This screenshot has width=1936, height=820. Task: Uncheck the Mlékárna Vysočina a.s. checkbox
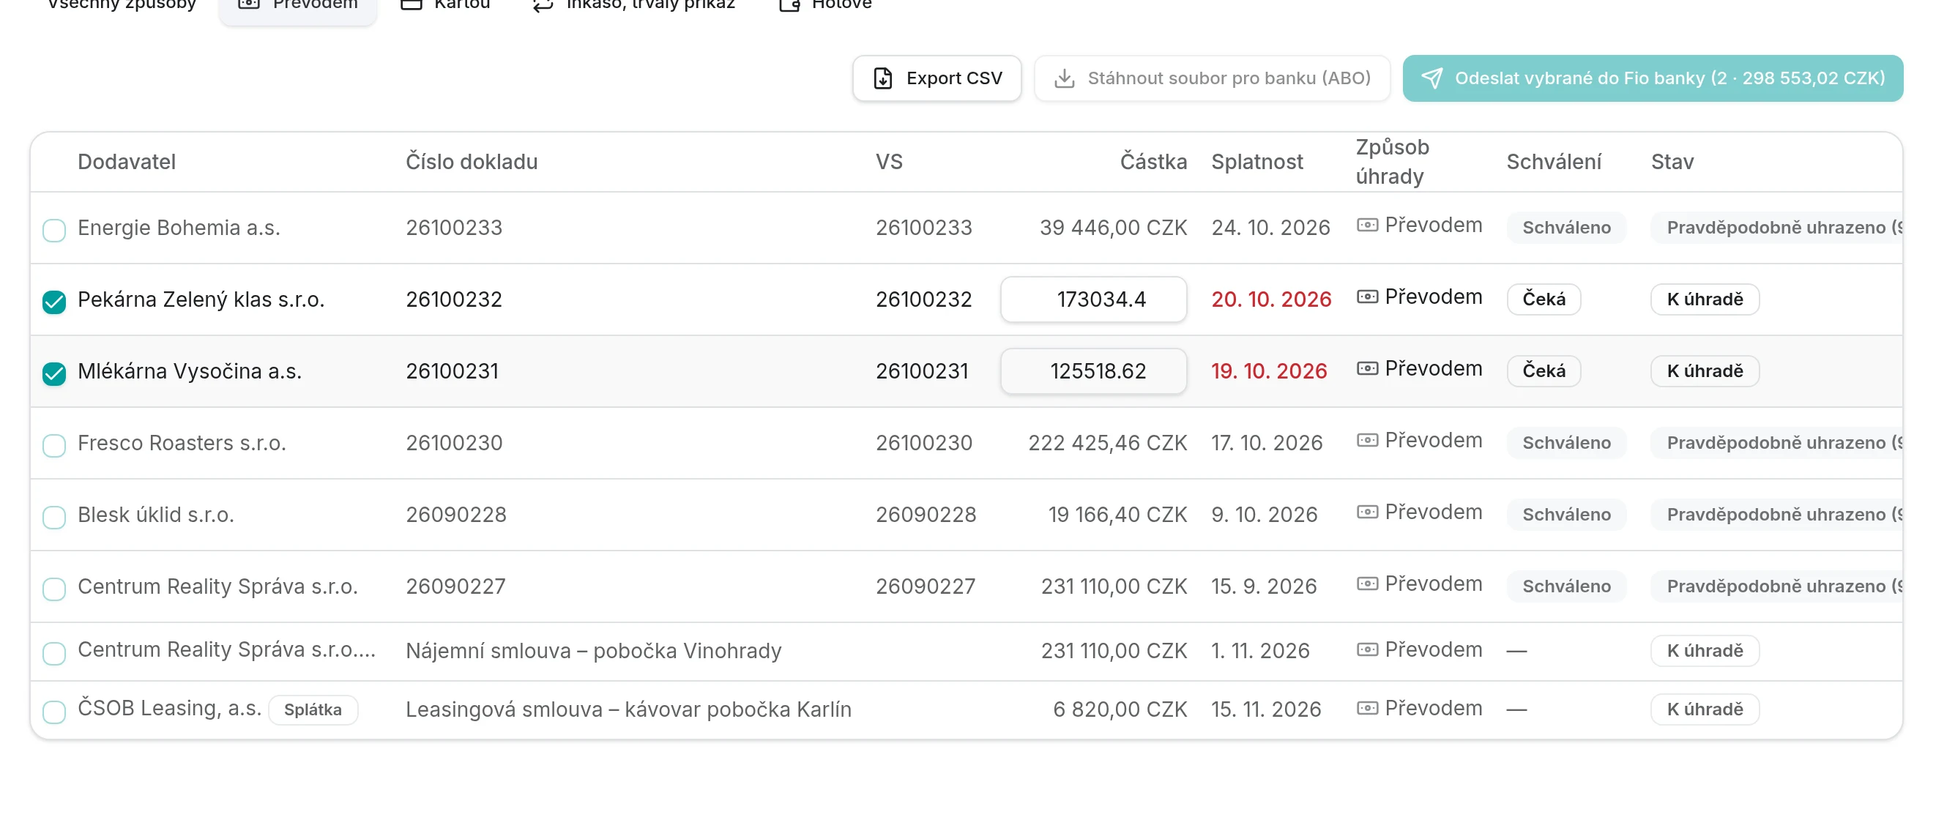[54, 373]
